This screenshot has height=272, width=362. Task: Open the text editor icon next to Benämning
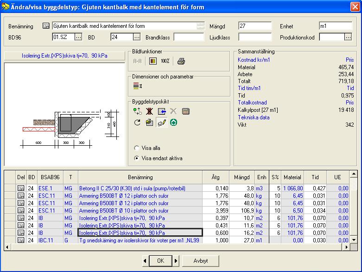click(x=46, y=26)
